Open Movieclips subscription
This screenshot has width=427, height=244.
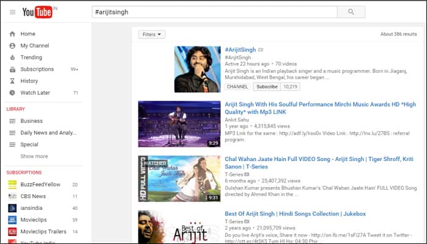(34, 220)
